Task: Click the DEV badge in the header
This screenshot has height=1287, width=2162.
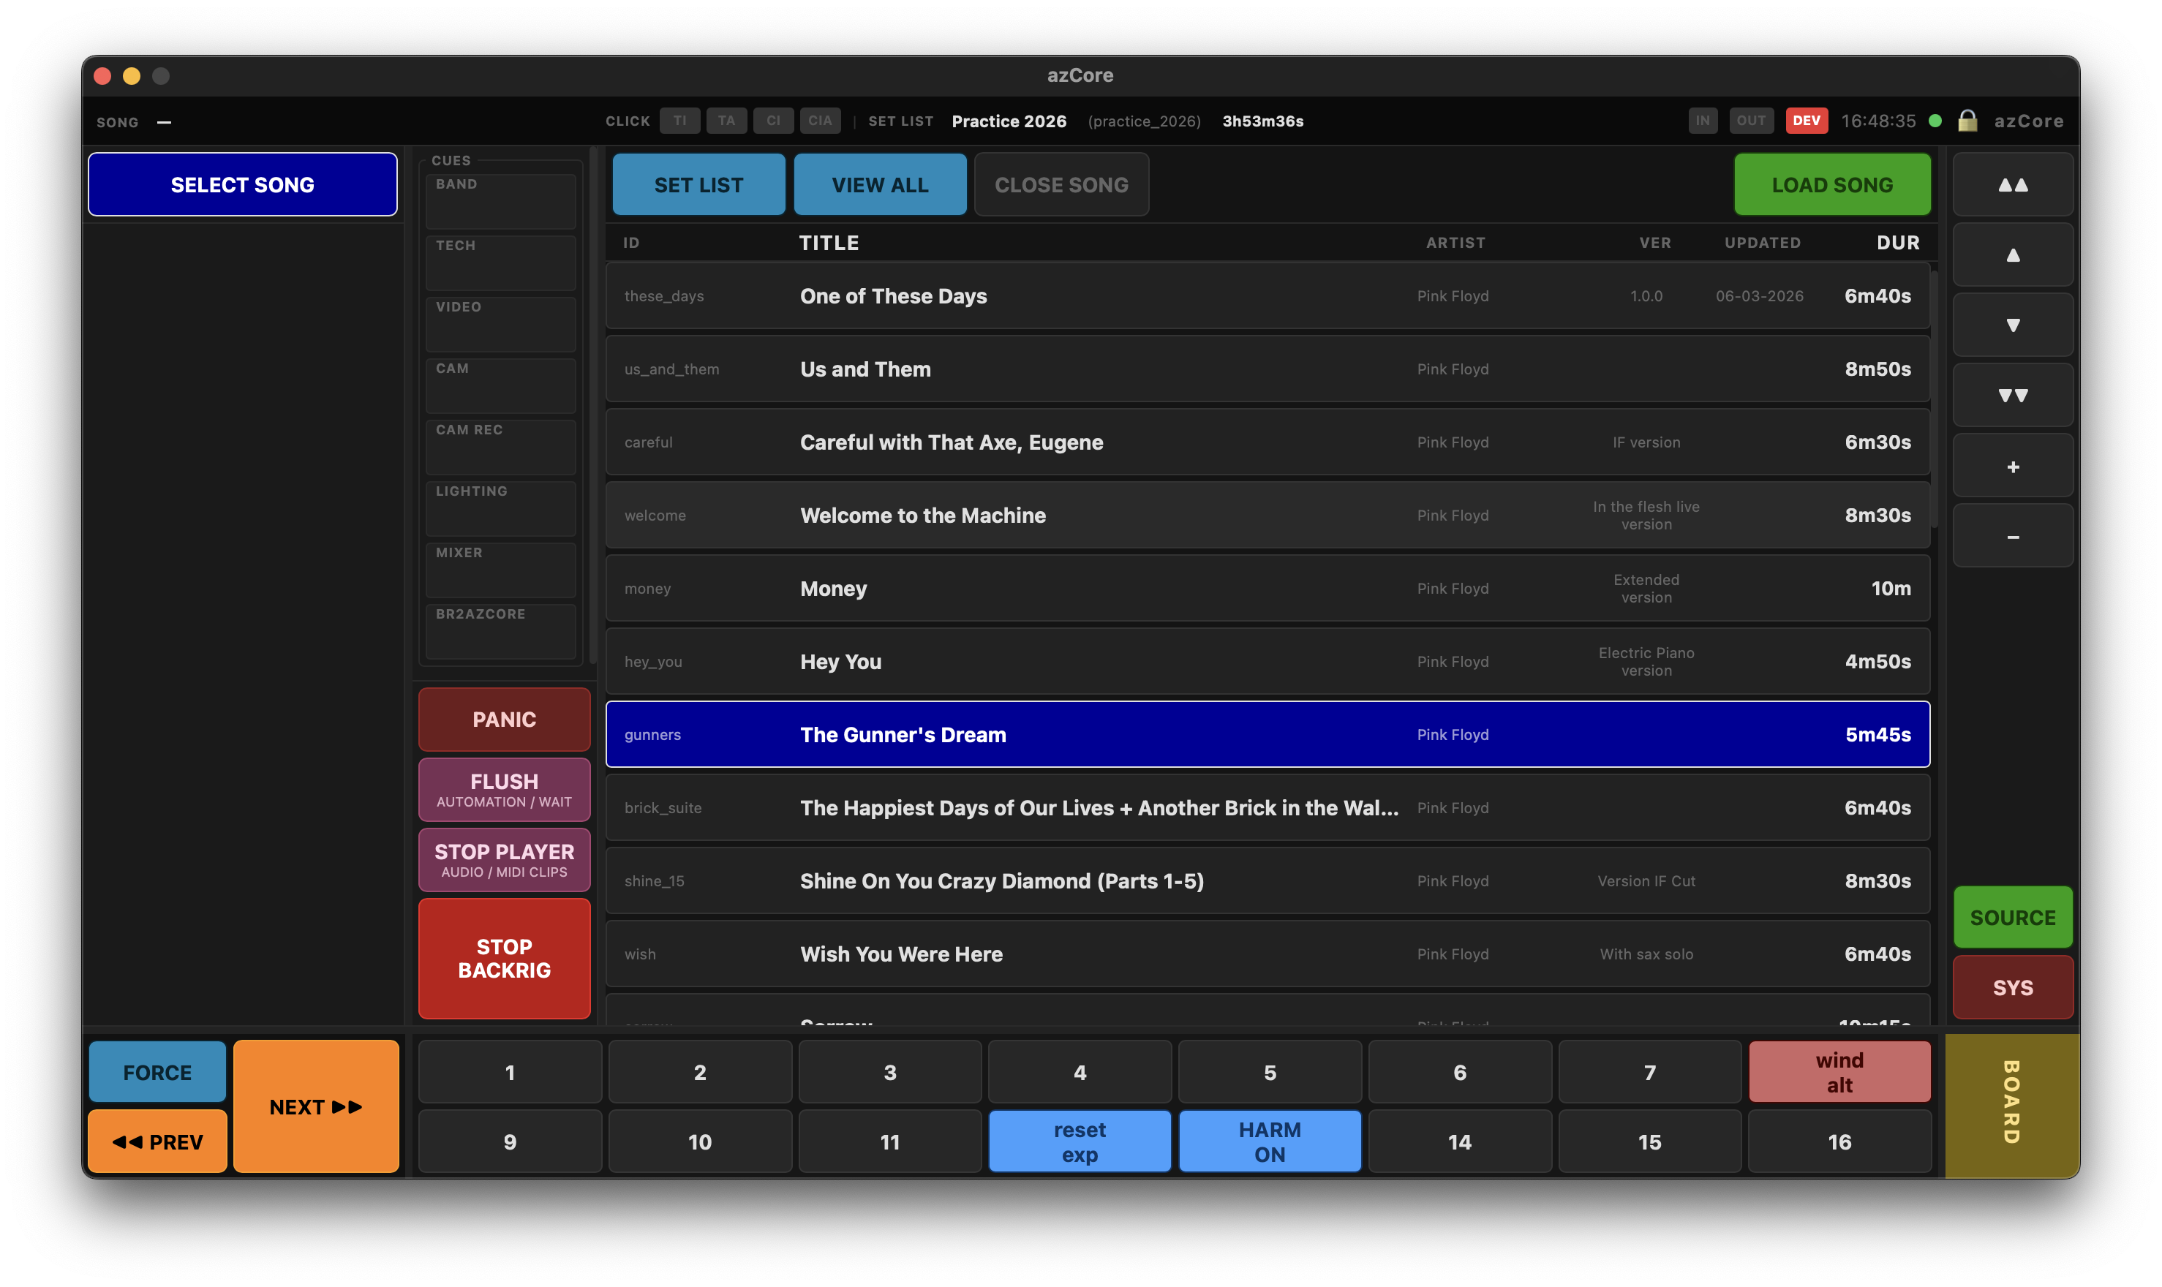Action: 1807,121
